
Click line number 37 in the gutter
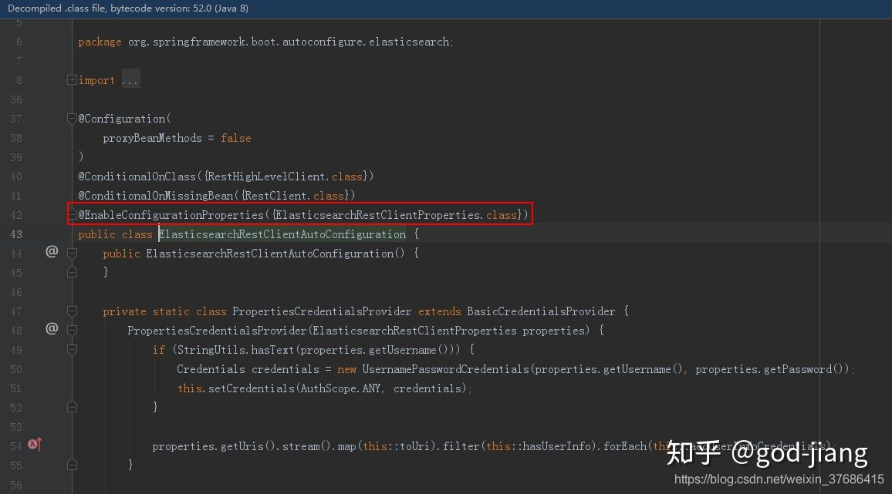click(x=16, y=119)
